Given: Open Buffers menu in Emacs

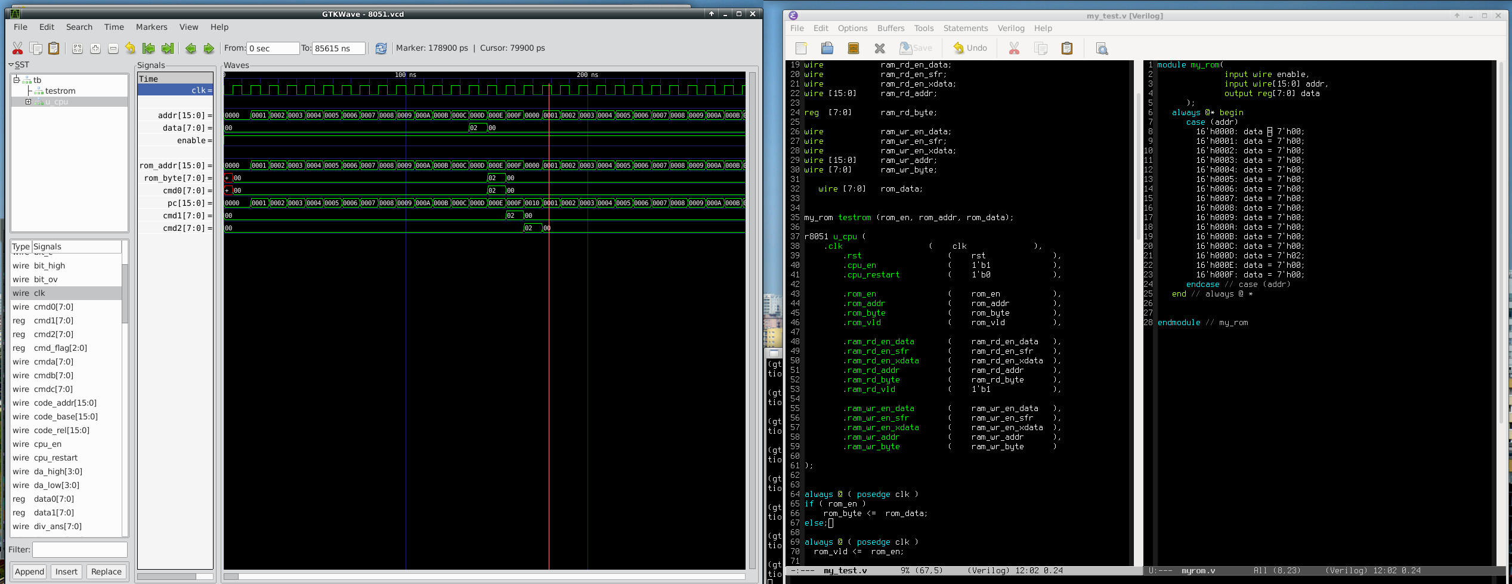Looking at the screenshot, I should tap(890, 28).
